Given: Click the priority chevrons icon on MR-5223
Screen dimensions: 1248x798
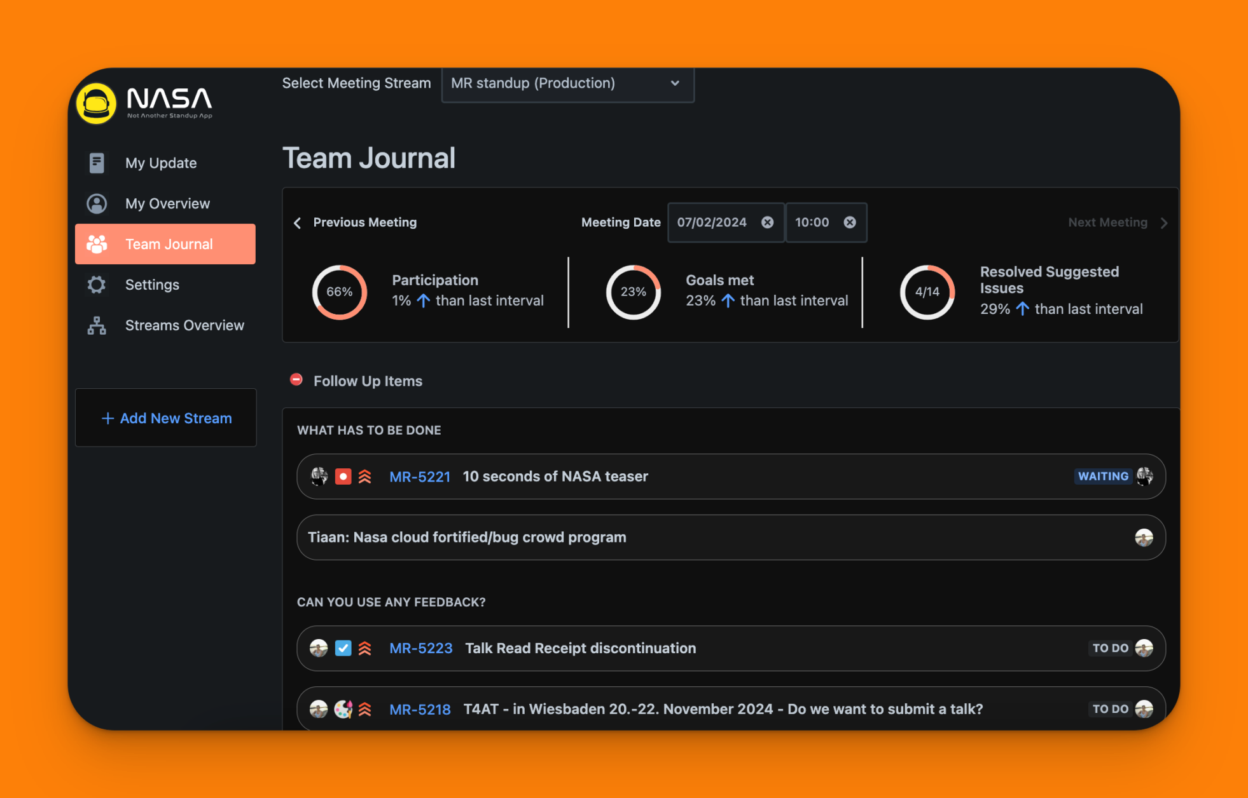Looking at the screenshot, I should [364, 648].
